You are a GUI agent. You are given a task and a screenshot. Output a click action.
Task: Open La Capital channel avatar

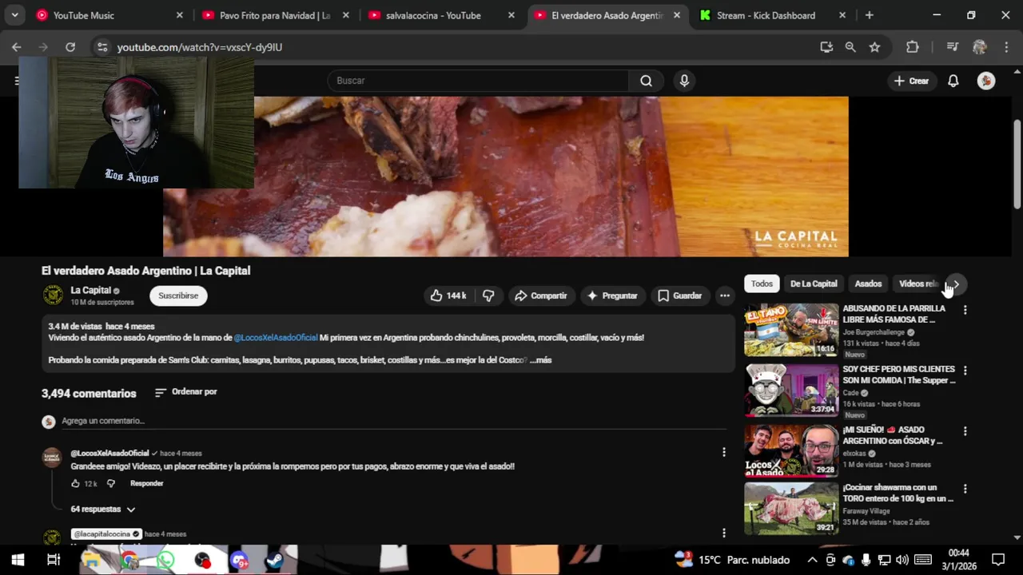point(53,295)
